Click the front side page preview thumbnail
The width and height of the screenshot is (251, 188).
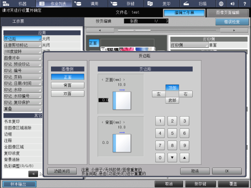122,101
